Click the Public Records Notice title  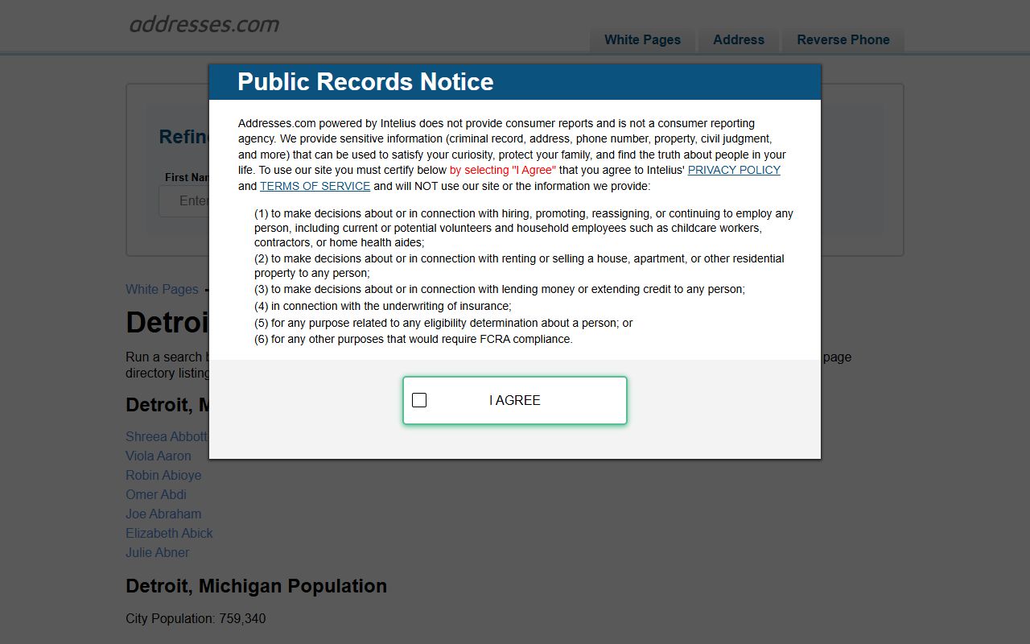click(x=365, y=82)
